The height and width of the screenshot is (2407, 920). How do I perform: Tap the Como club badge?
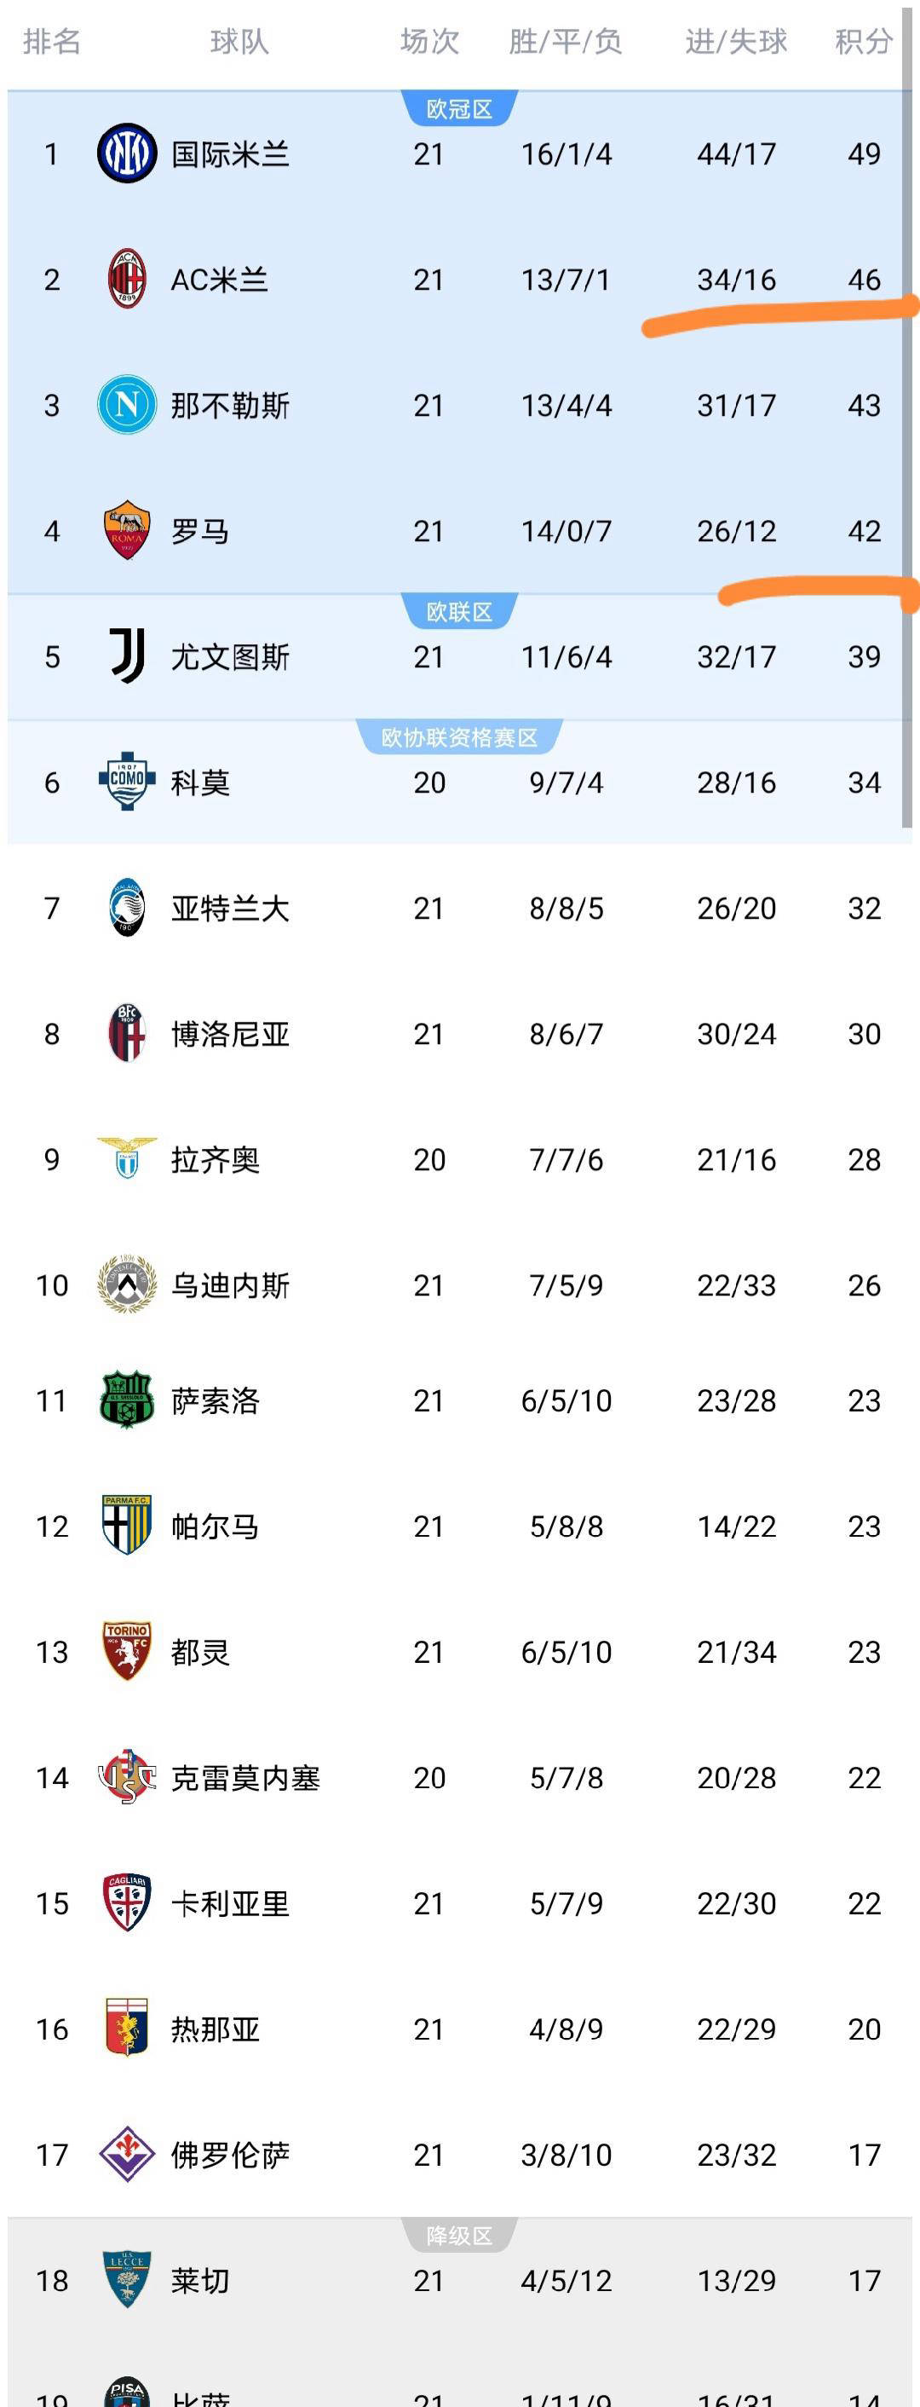click(127, 781)
